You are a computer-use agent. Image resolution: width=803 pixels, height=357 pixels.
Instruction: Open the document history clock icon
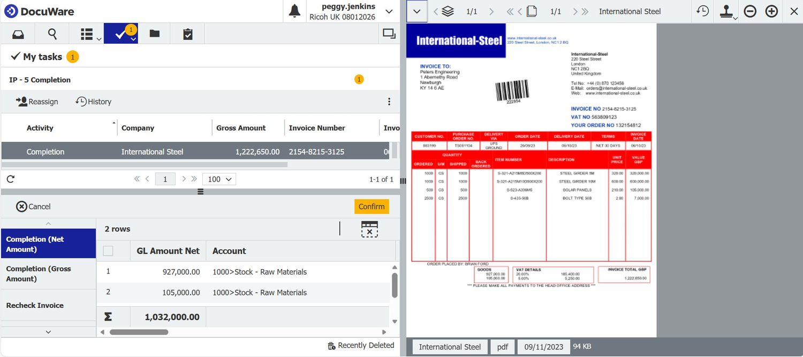(702, 11)
